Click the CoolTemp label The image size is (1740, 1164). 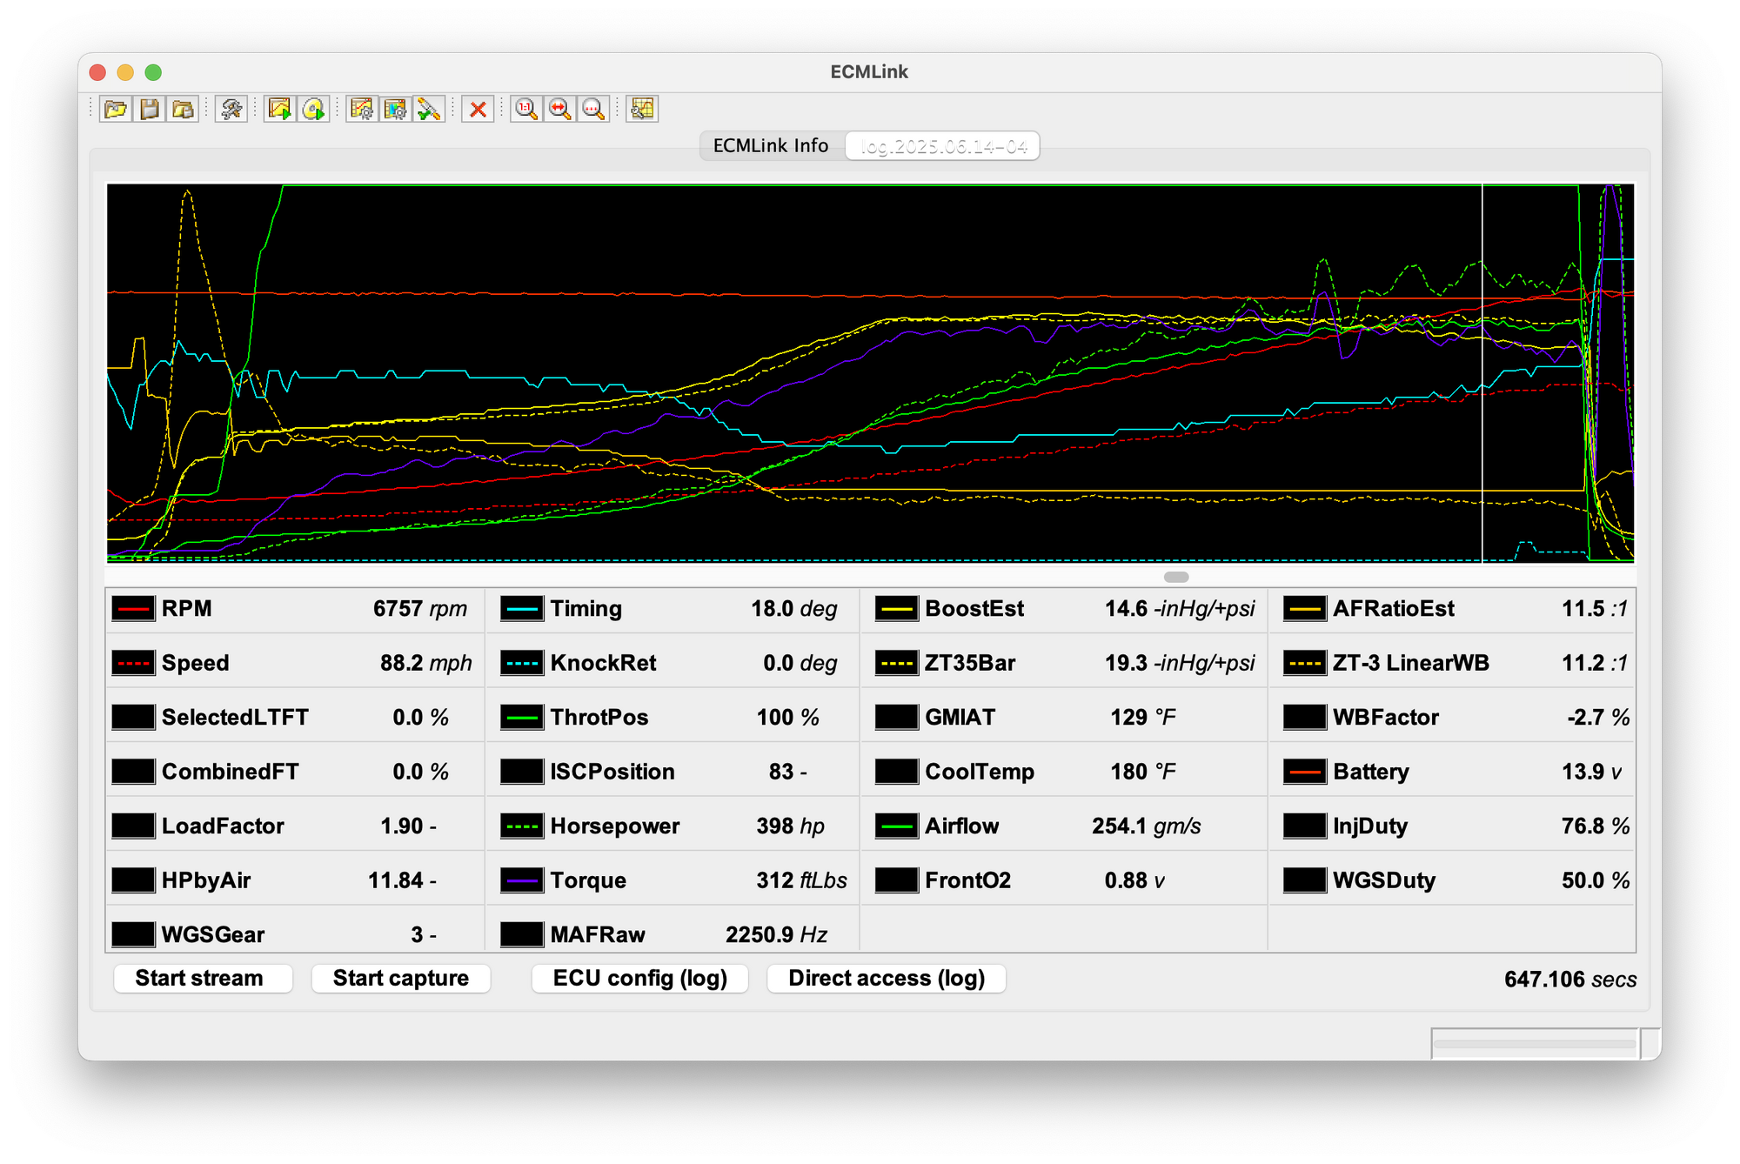(980, 772)
